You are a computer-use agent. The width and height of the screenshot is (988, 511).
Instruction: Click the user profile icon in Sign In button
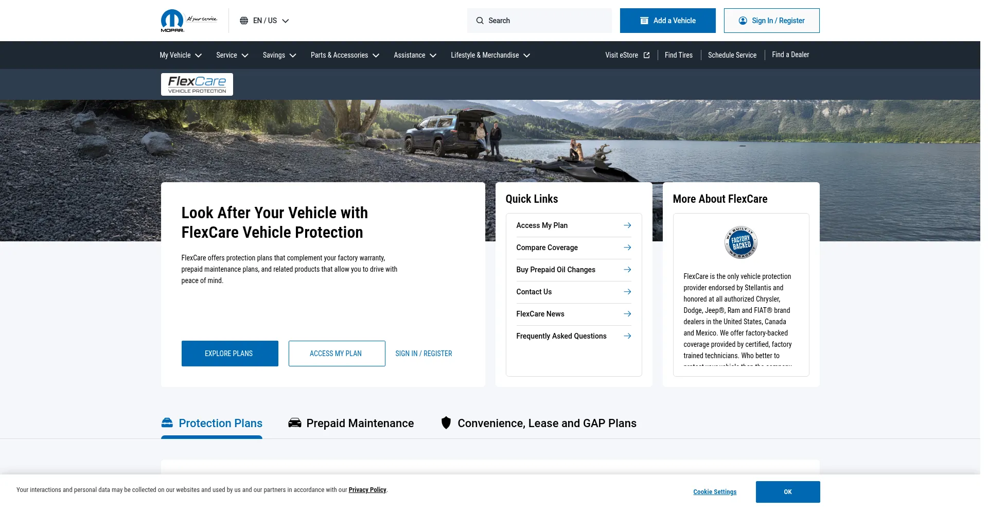tap(743, 21)
